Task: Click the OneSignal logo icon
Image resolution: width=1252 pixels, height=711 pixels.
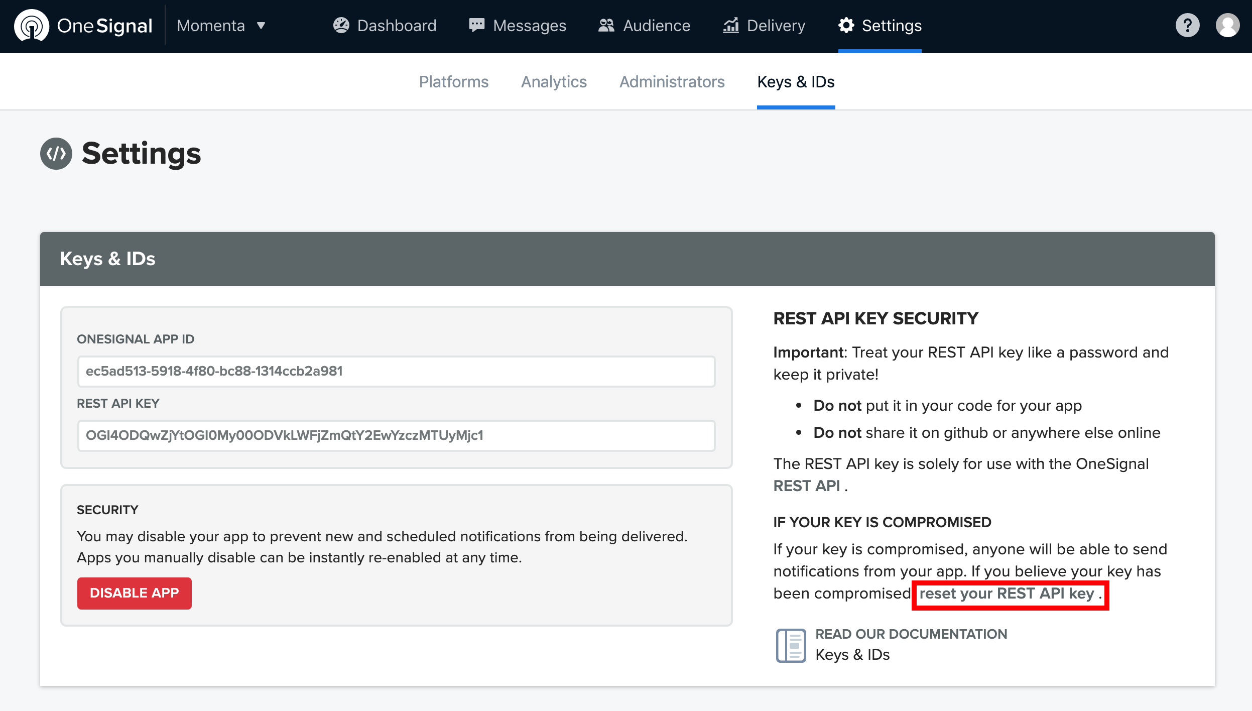Action: click(31, 26)
